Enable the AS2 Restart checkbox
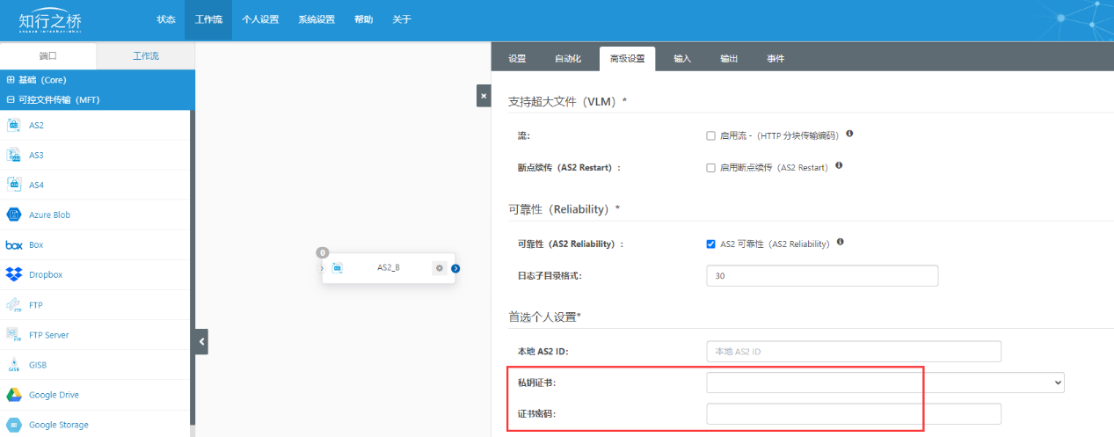The width and height of the screenshot is (1114, 437). pos(710,167)
